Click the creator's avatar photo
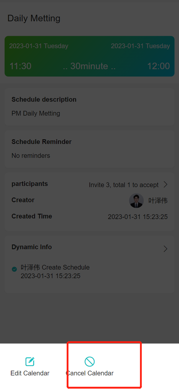 (136, 201)
